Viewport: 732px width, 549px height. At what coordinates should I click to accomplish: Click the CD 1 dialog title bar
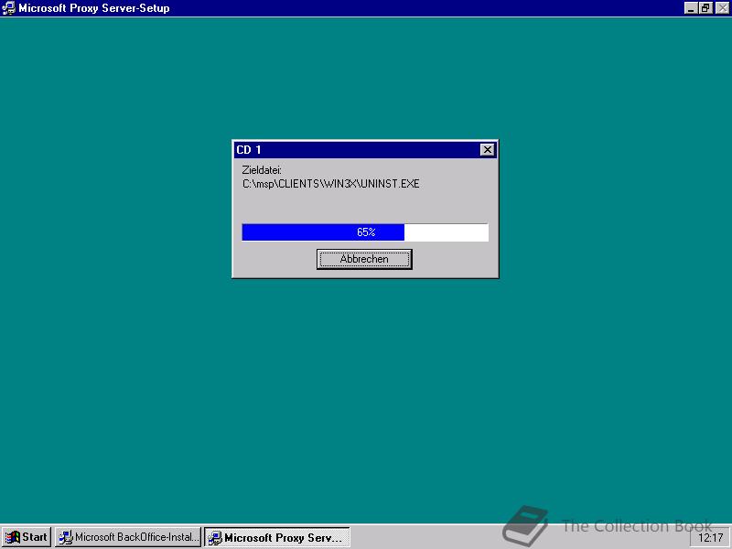[365, 150]
